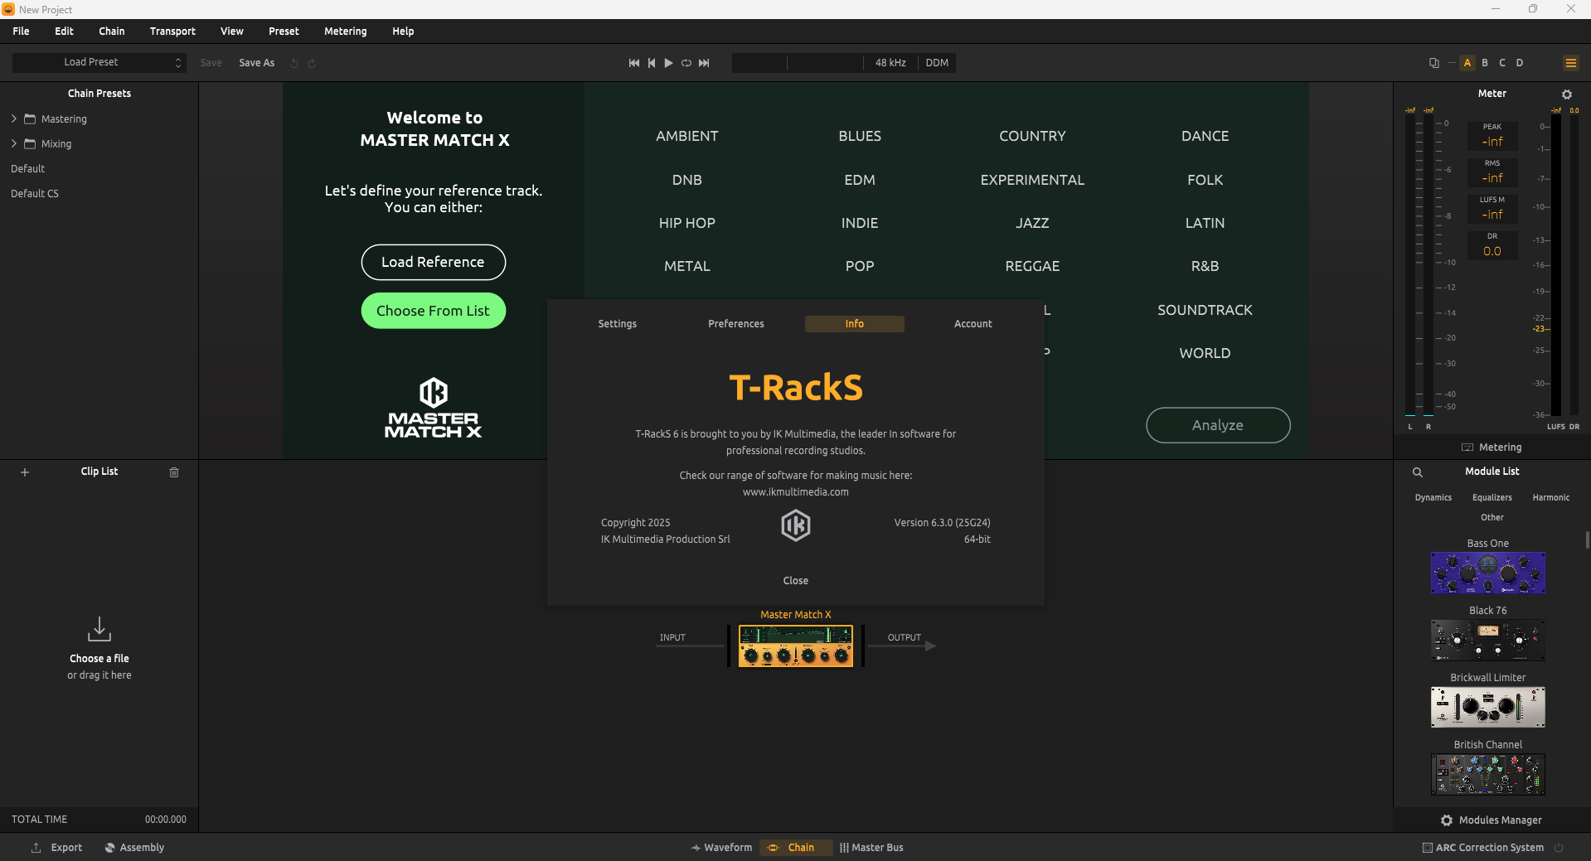Viewport: 1591px width, 861px height.
Task: Jump to start with the rewind transport icon
Action: [634, 63]
